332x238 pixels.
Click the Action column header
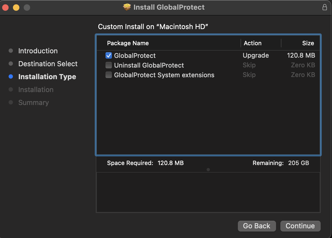click(x=252, y=43)
